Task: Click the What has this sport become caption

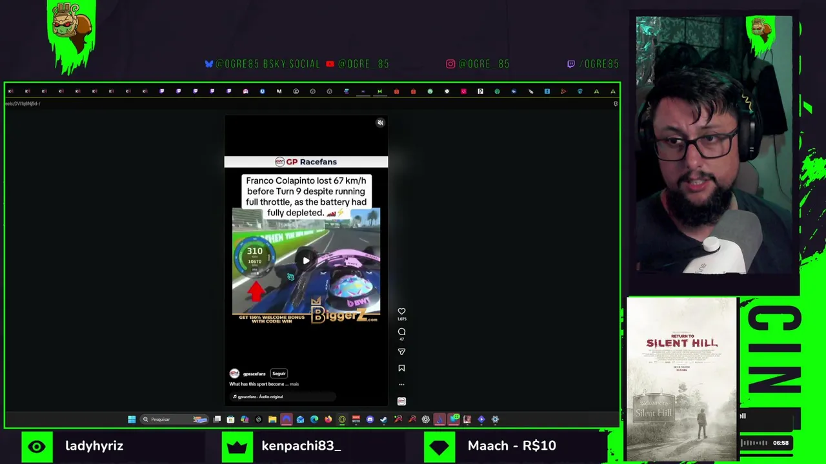Action: click(x=258, y=384)
